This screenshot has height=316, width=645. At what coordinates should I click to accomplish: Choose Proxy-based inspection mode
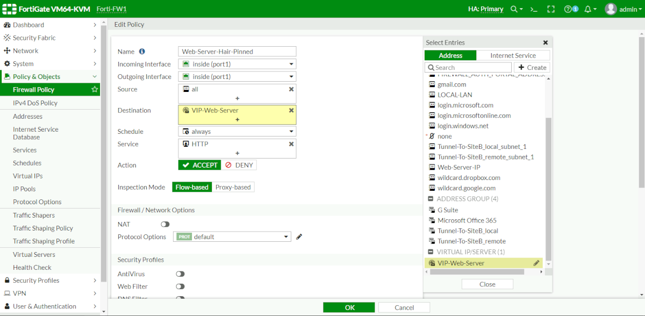pos(233,187)
